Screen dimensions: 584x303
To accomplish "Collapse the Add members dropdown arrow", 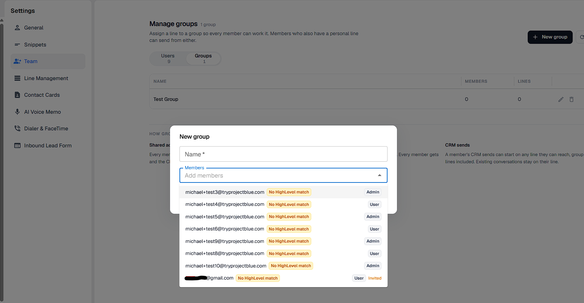I will 380,175.
